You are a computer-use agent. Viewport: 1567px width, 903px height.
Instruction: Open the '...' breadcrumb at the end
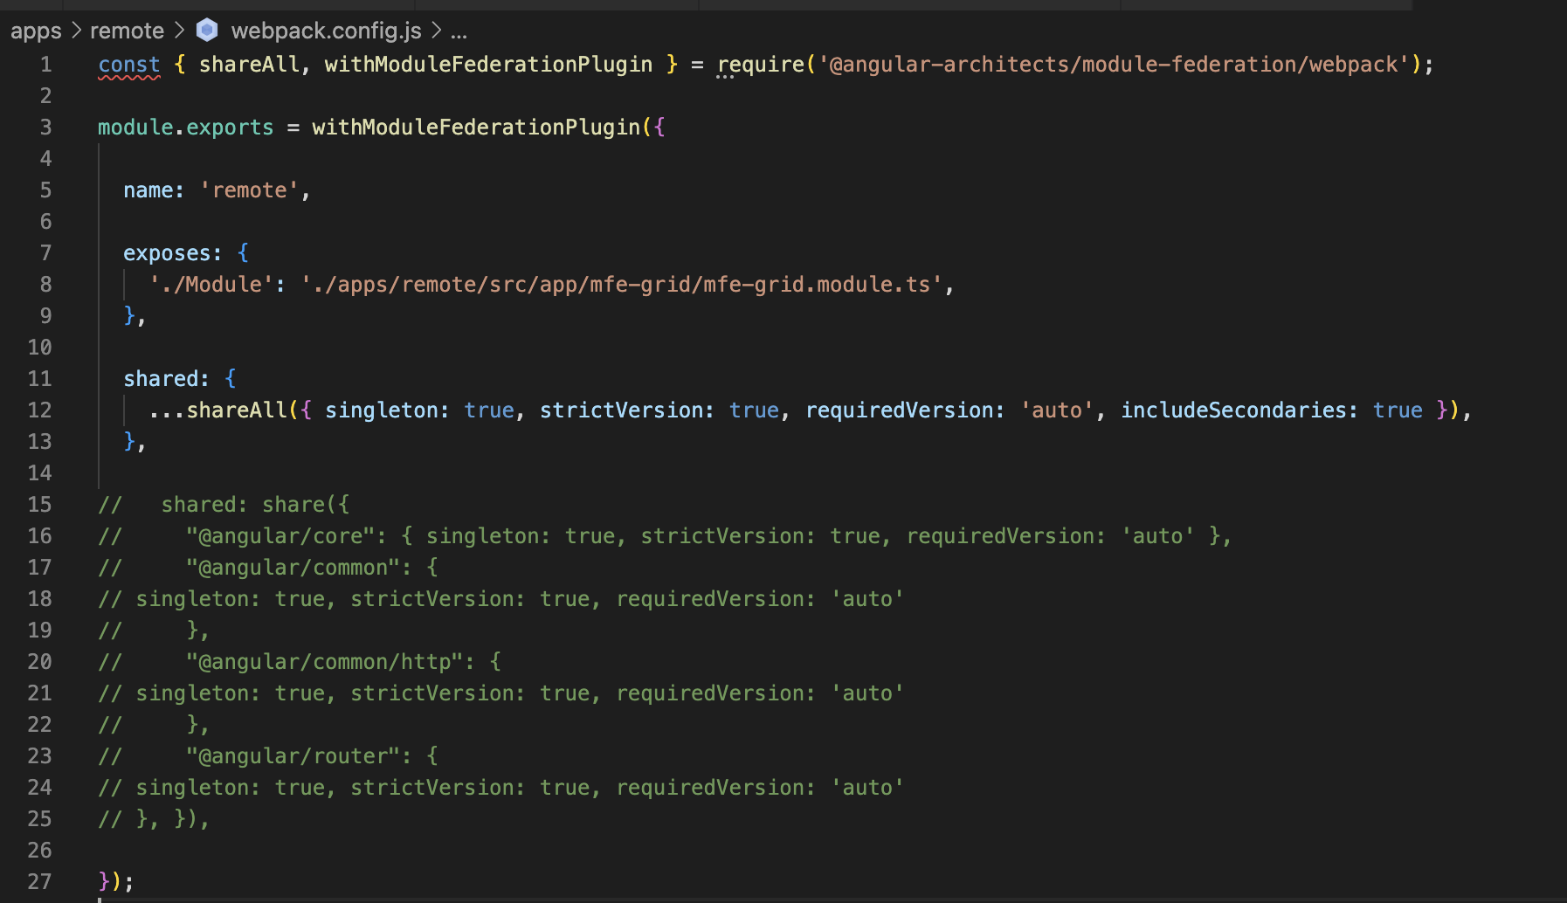pos(459,31)
